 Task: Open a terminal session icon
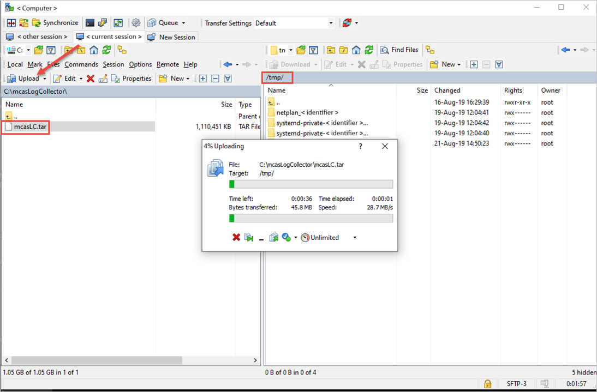pos(89,22)
